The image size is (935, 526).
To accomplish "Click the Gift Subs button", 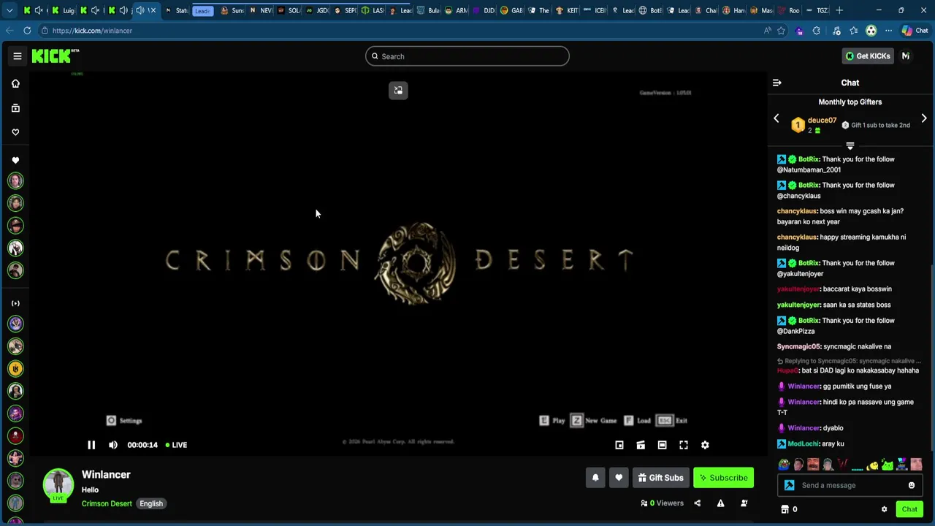I will click(x=660, y=478).
